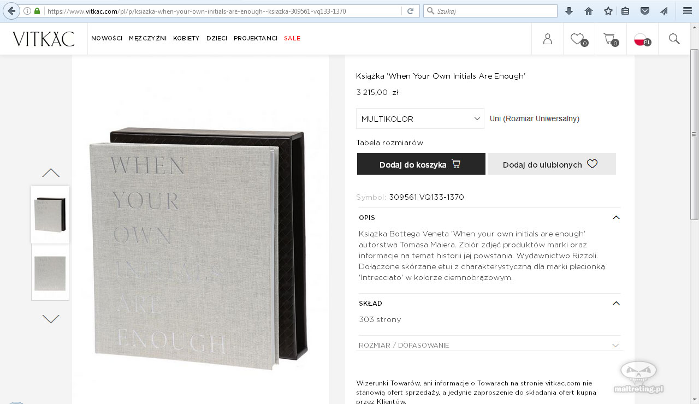Click the Tabela rozmiarów link
Screen dimensions: 699x404
[389, 142]
